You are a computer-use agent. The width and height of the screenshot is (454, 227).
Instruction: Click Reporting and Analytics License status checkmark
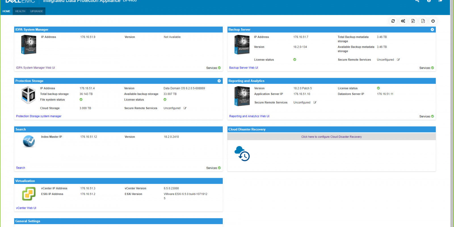point(379,88)
